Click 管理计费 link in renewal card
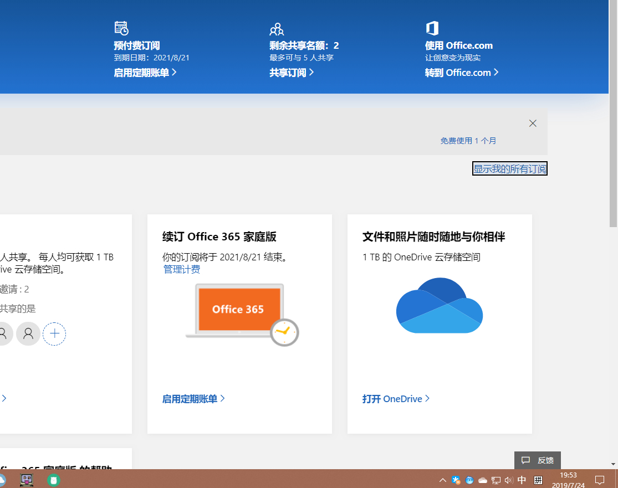Screen dimensions: 618x488 click(182, 269)
